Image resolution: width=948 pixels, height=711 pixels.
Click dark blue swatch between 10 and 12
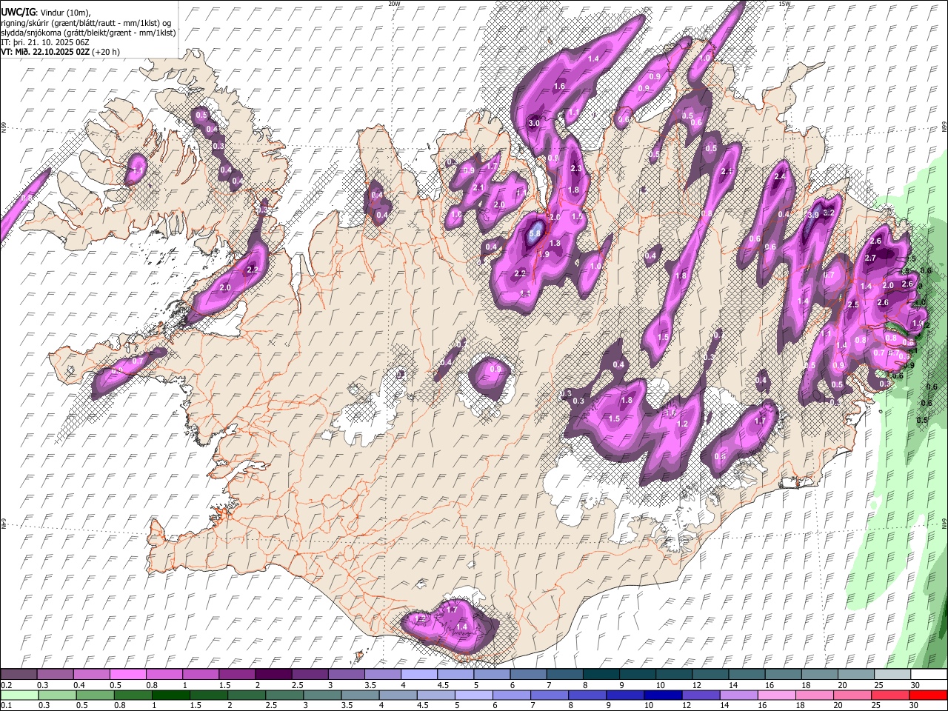(662, 695)
